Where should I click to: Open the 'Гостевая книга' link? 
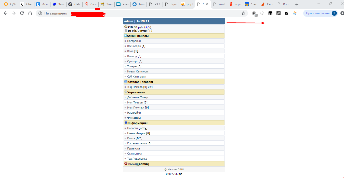pyautogui.click(x=137, y=143)
